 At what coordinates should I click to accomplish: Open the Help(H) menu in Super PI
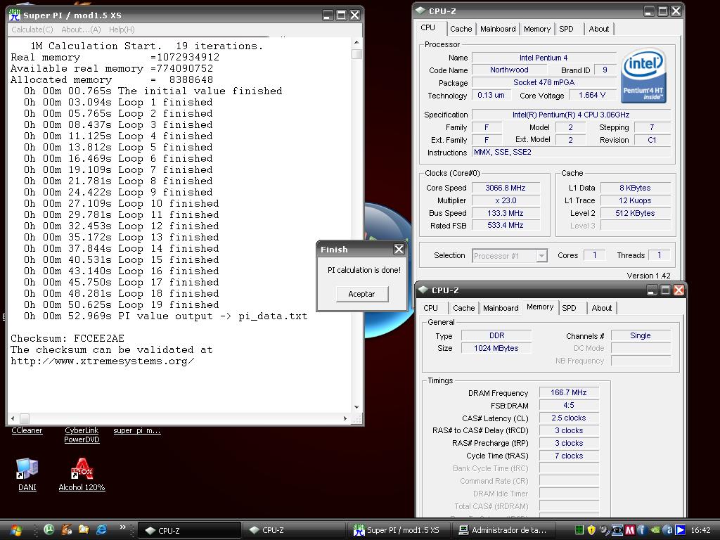pyautogui.click(x=122, y=30)
